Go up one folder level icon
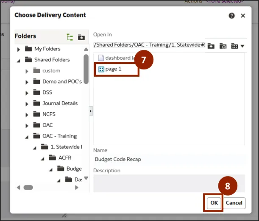This screenshot has width=259, height=221. click(211, 46)
